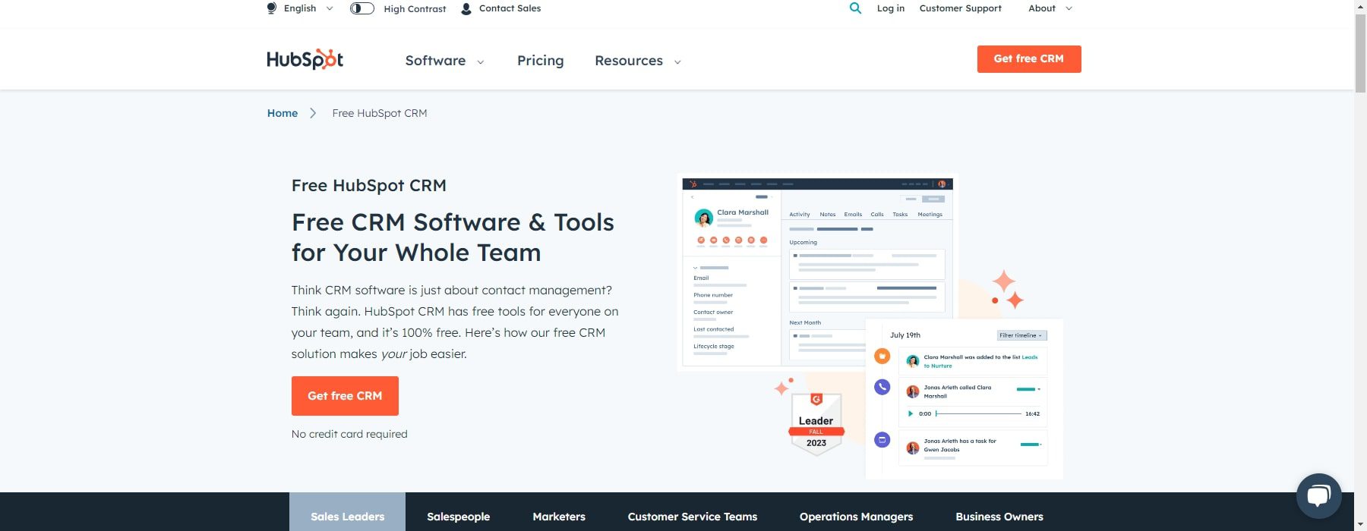Viewport: 1367px width, 531px height.
Task: Select the Customer Service Teams tab
Action: [693, 516]
